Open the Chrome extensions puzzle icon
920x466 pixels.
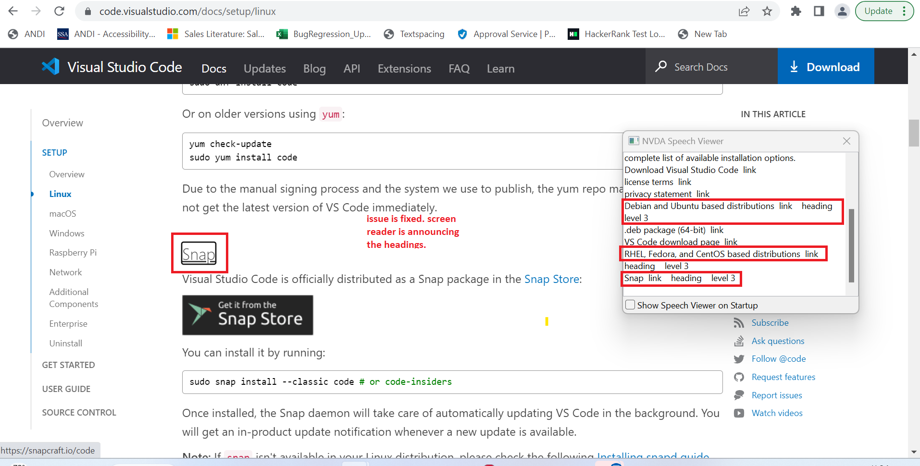(x=796, y=11)
